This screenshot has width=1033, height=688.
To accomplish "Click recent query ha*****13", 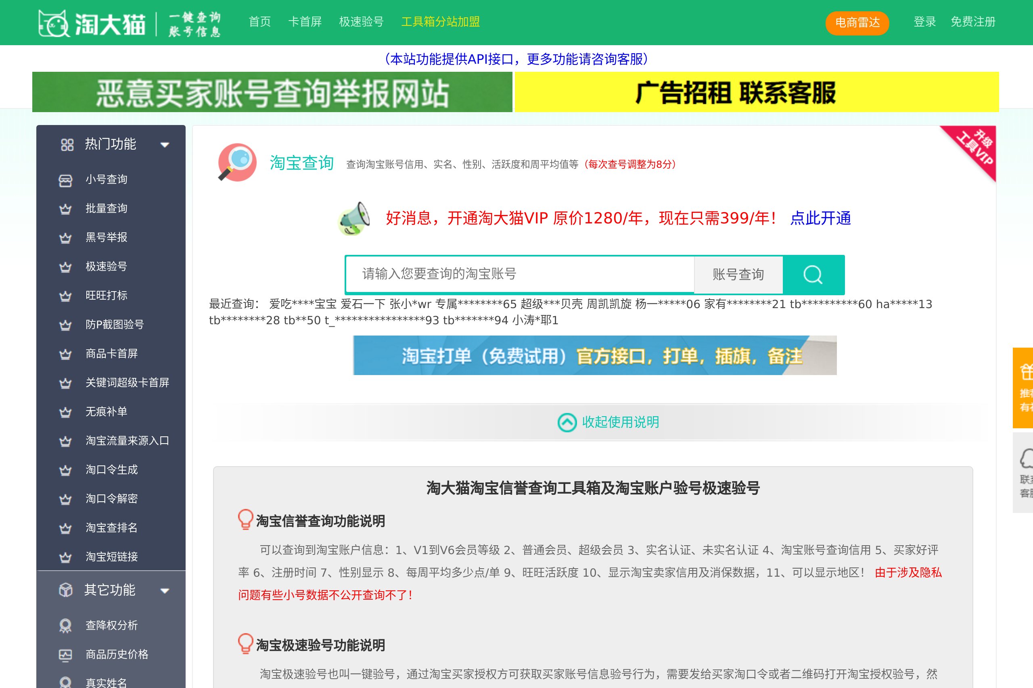I will tap(904, 304).
